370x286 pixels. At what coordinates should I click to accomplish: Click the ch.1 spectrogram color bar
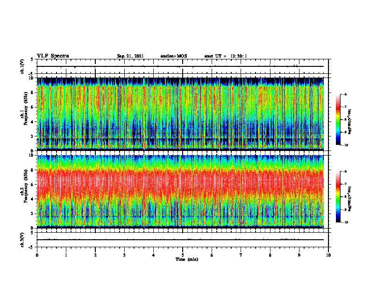click(x=338, y=120)
